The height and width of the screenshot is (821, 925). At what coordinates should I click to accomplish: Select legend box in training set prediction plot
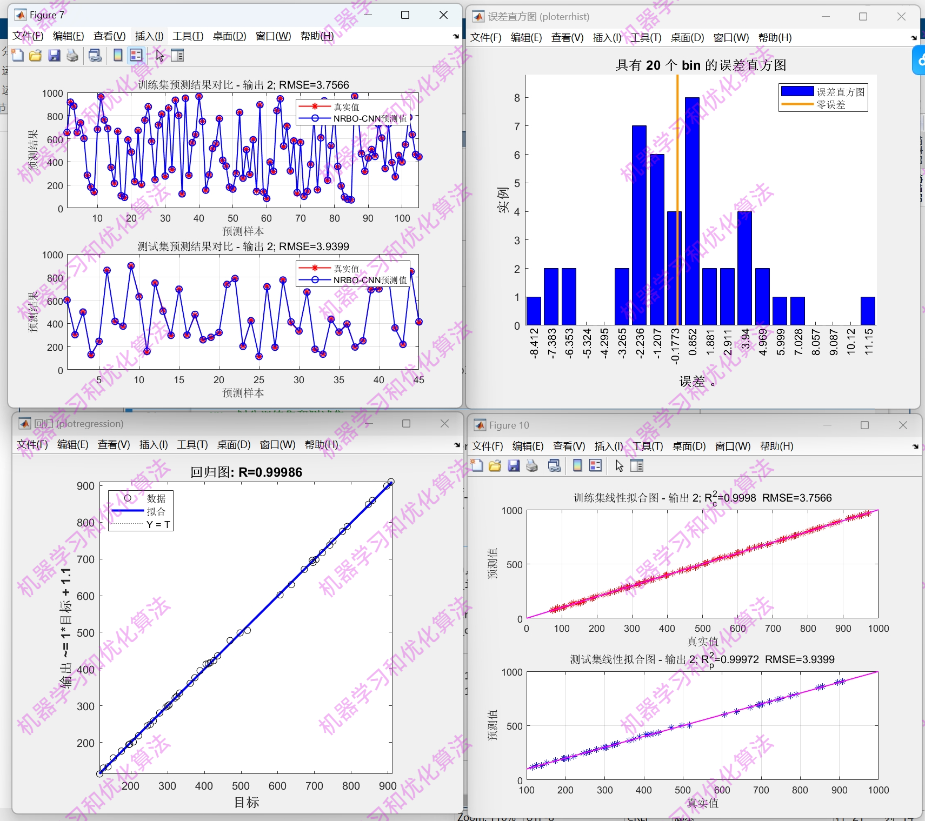click(x=353, y=112)
